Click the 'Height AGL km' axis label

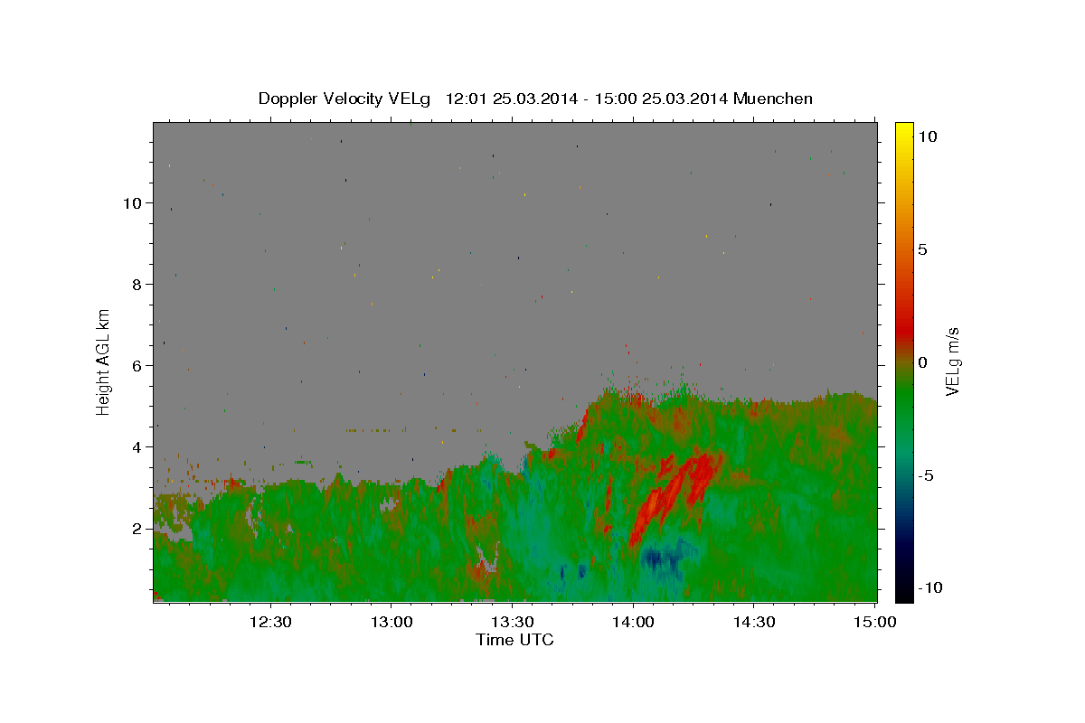tap(104, 362)
